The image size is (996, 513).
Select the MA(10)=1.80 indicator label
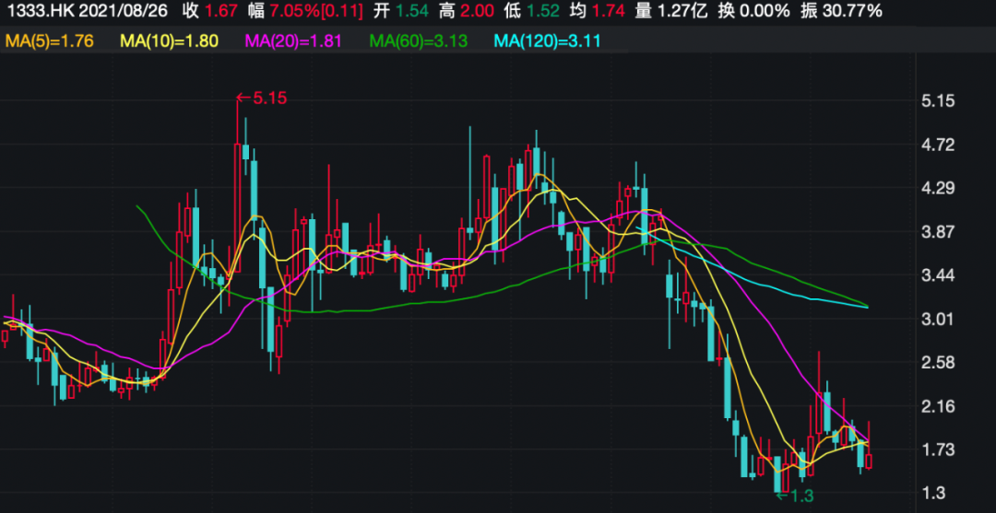(x=170, y=41)
